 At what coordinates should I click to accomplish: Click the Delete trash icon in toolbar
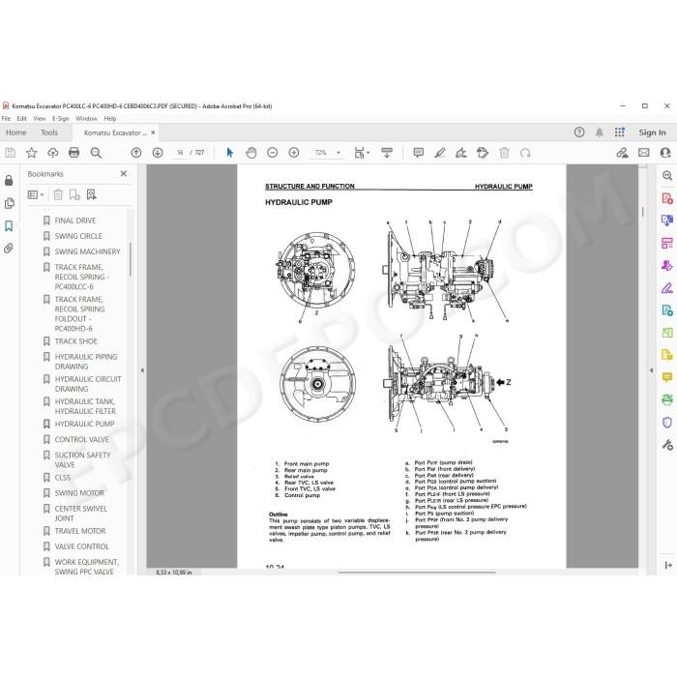click(x=504, y=153)
